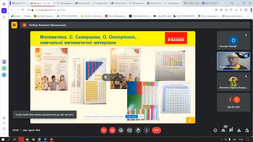Screen dimensions: 253x142
Task: Open sidebar bookmarks star icon
Action: click(x=4, y=17)
